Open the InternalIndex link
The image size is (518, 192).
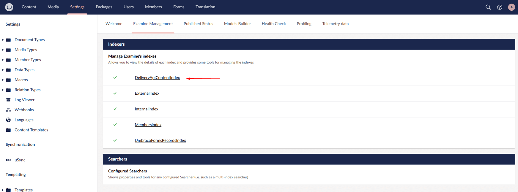(147, 109)
